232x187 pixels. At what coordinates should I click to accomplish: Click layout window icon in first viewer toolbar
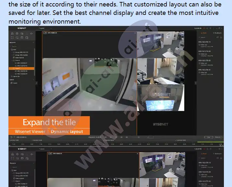click(22, 38)
